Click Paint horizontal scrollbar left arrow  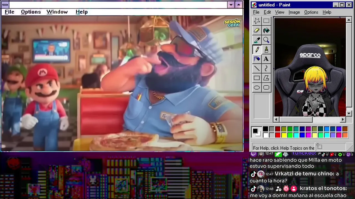(x=276, y=119)
